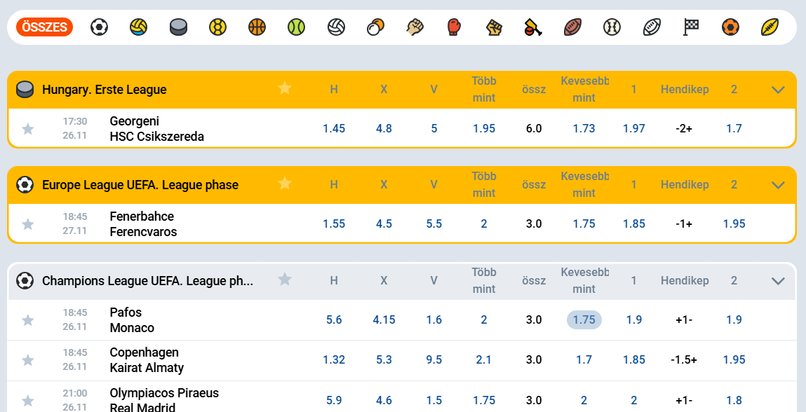Select the baseball sport icon

[x=612, y=27]
